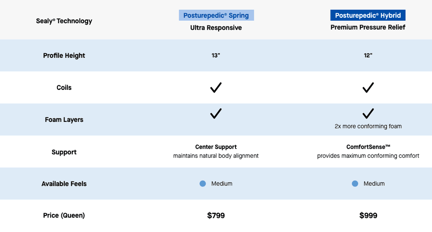Select the Ultra Responsive subtitle
Screen dimensions: 432x232
click(x=216, y=28)
